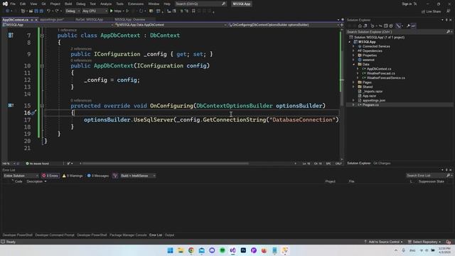Click Select Repository in status bar
This screenshot has height=256, width=455.
[424, 242]
